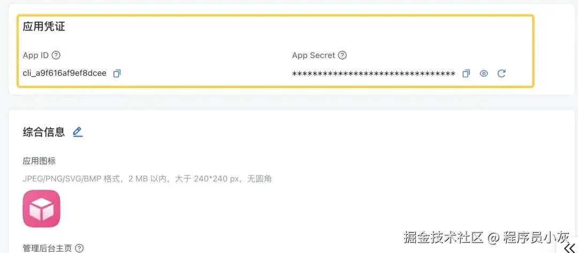Screen dimensions: 578x253
Task: Select the pink cube app icon thumbnail
Action: pos(41,209)
